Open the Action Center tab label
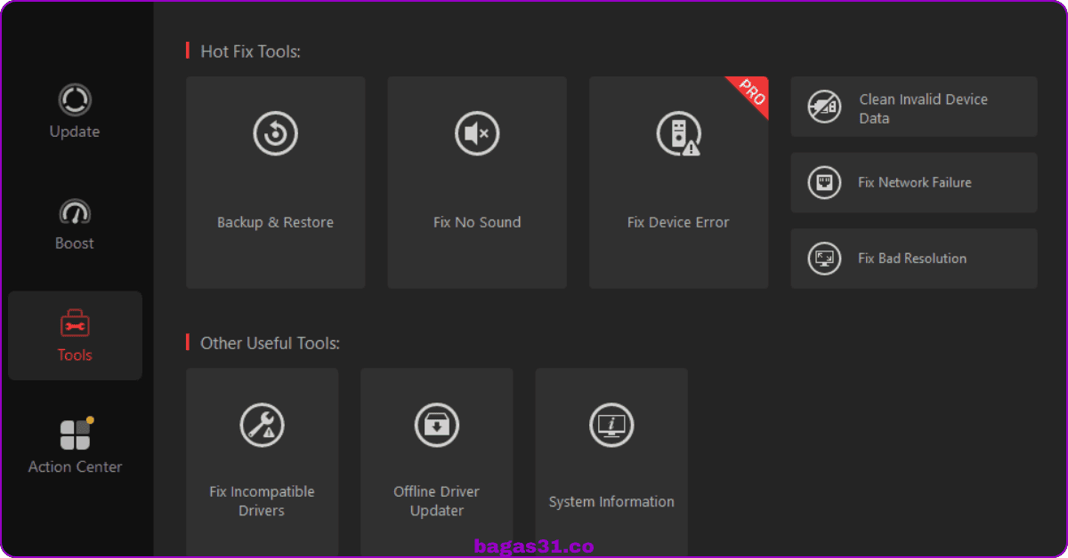Viewport: 1068px width, 558px height. (x=75, y=467)
